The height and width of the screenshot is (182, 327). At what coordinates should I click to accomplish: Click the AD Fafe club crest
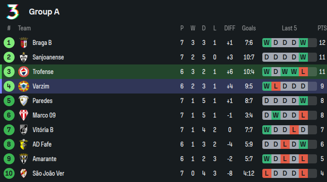(24, 144)
